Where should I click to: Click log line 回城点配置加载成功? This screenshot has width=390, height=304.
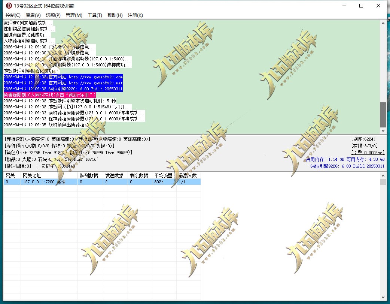(27, 35)
